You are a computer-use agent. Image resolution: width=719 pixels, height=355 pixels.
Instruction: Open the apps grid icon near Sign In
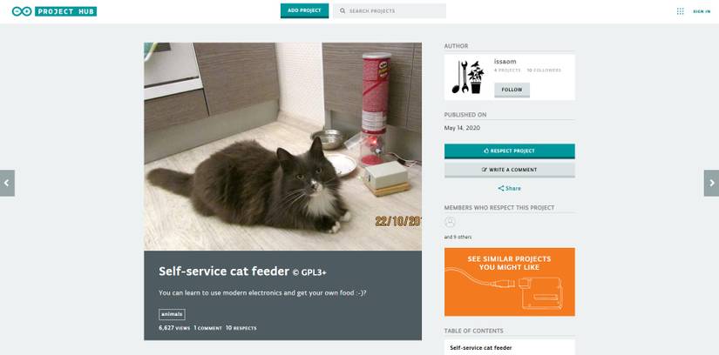tap(680, 11)
